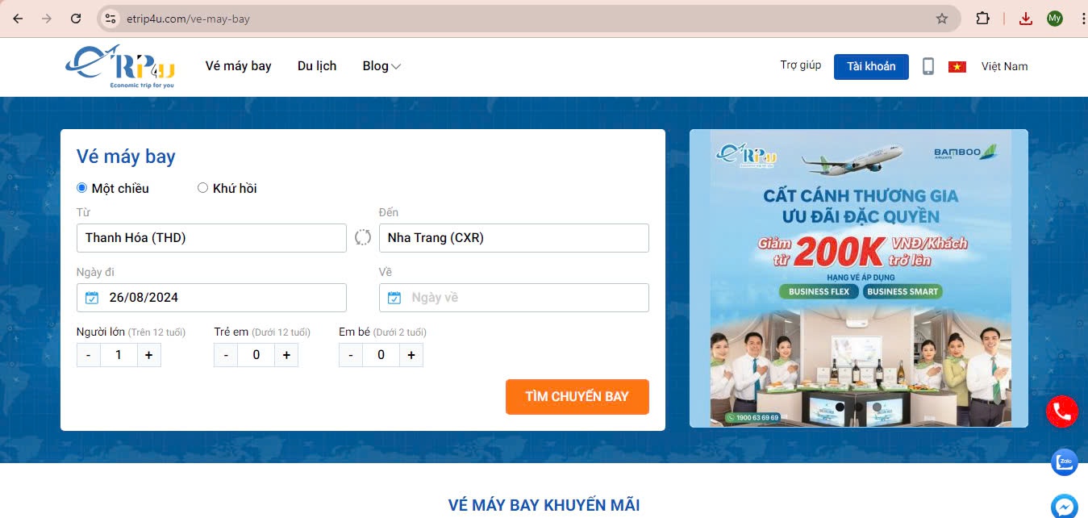Select the Một chiều radio button
This screenshot has height=518, width=1088.
click(81, 188)
